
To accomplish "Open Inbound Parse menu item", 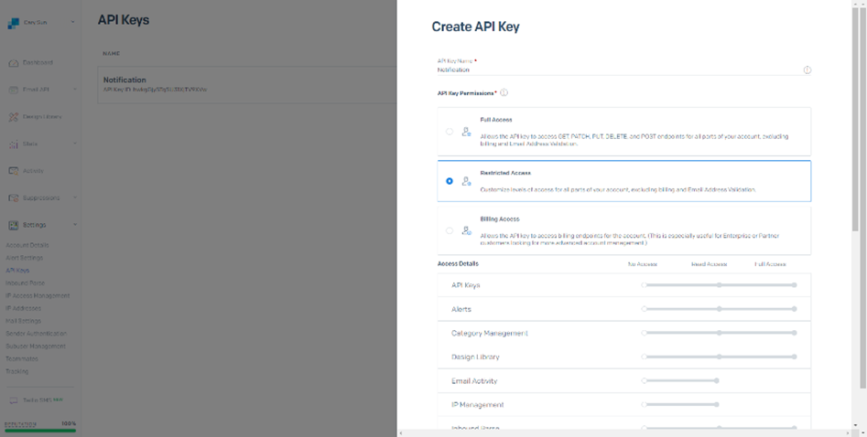I will [25, 283].
